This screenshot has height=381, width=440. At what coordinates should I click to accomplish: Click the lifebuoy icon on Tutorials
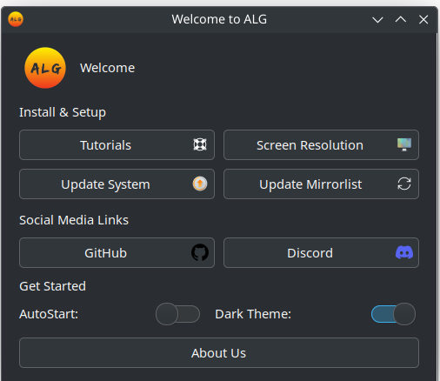(200, 144)
